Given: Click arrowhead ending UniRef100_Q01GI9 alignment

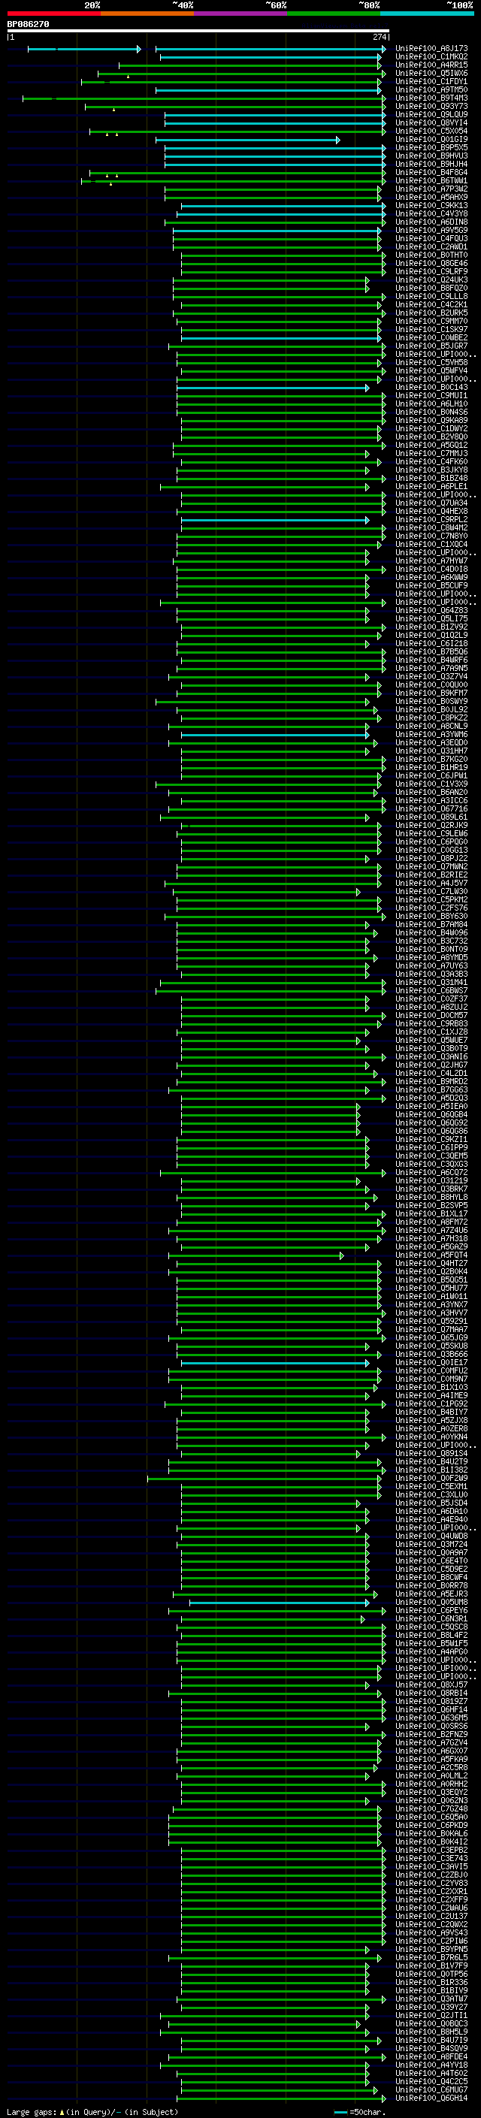Looking at the screenshot, I should point(337,140).
